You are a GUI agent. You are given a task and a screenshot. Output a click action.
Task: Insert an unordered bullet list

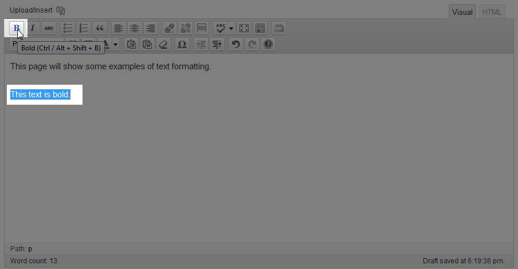tap(68, 28)
